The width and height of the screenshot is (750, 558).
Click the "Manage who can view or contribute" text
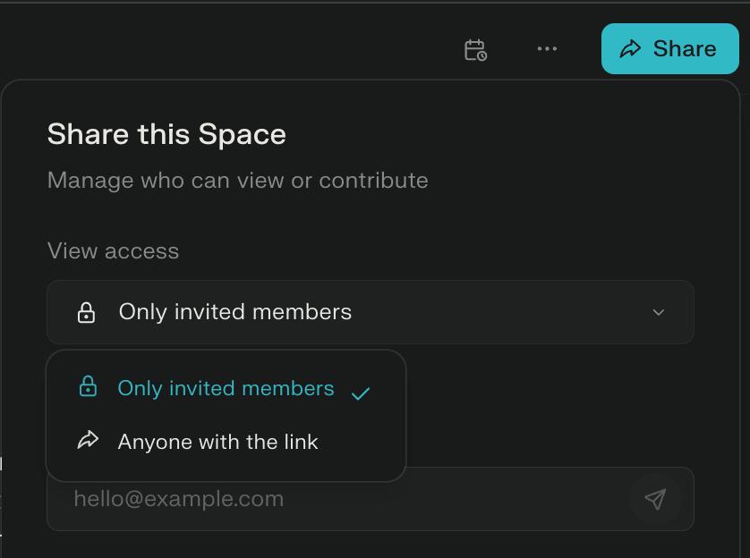(x=237, y=180)
